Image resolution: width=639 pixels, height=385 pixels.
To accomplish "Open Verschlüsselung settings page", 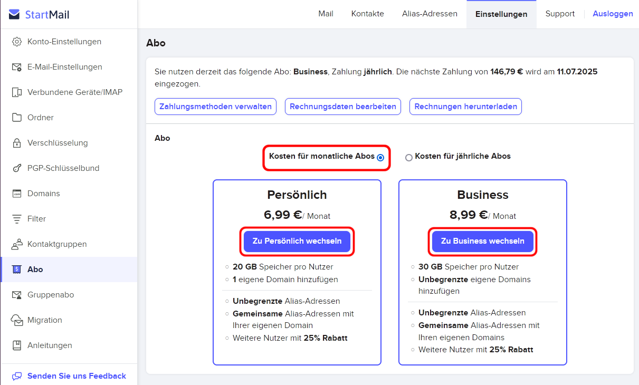I will point(69,143).
